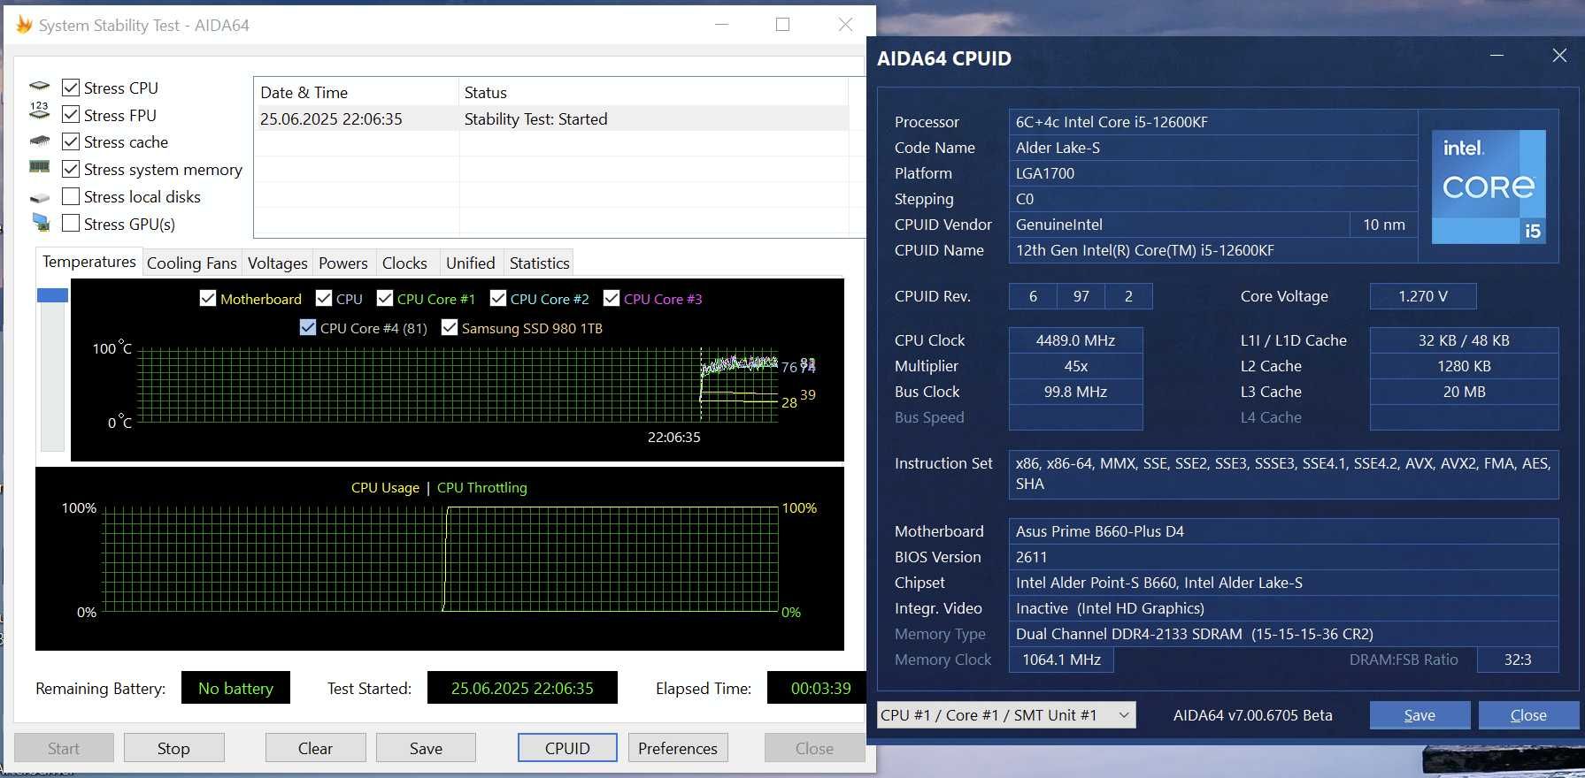Viewport: 1585px width, 778px height.
Task: Stop the stability test
Action: coord(173,748)
